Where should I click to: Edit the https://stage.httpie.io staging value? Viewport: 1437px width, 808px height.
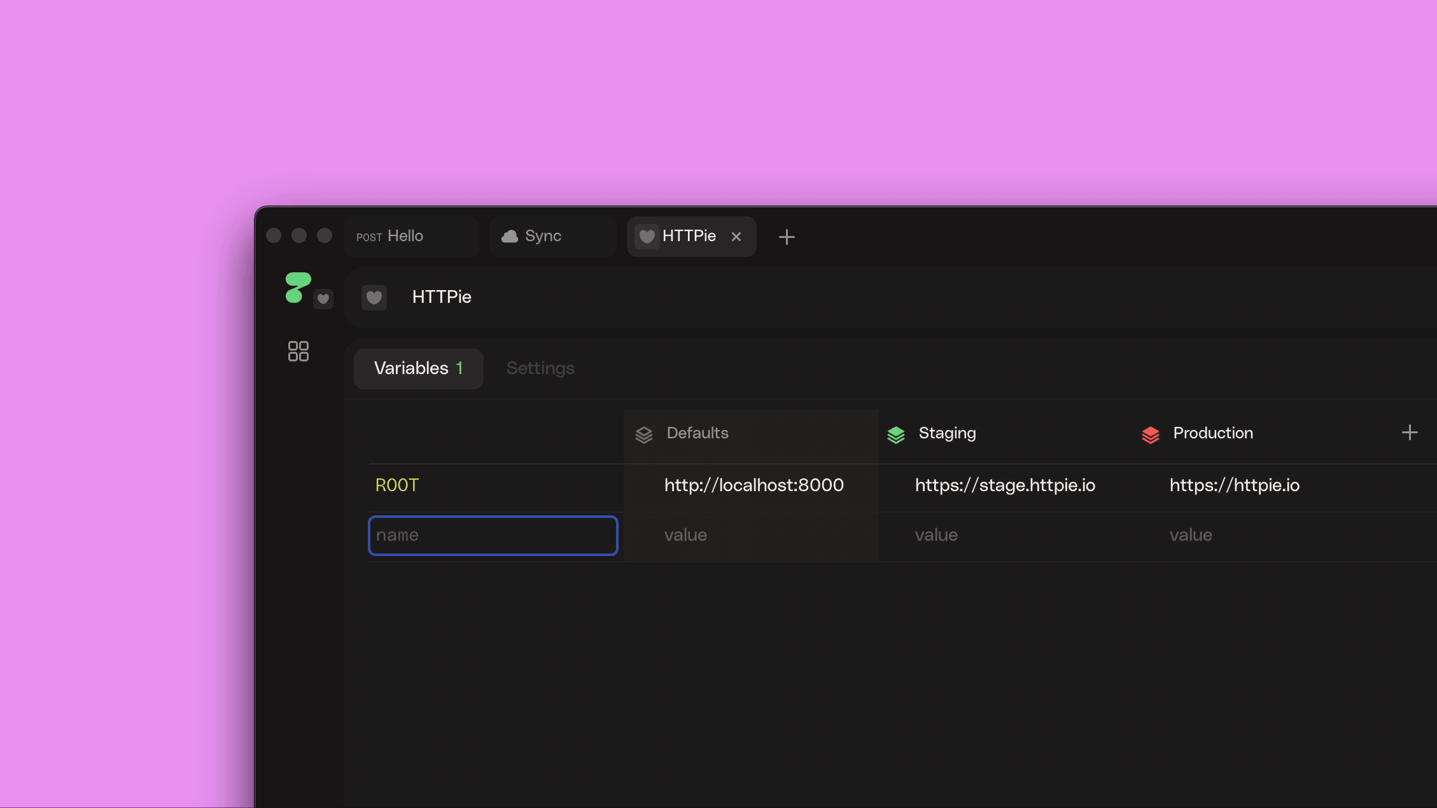[1005, 485]
